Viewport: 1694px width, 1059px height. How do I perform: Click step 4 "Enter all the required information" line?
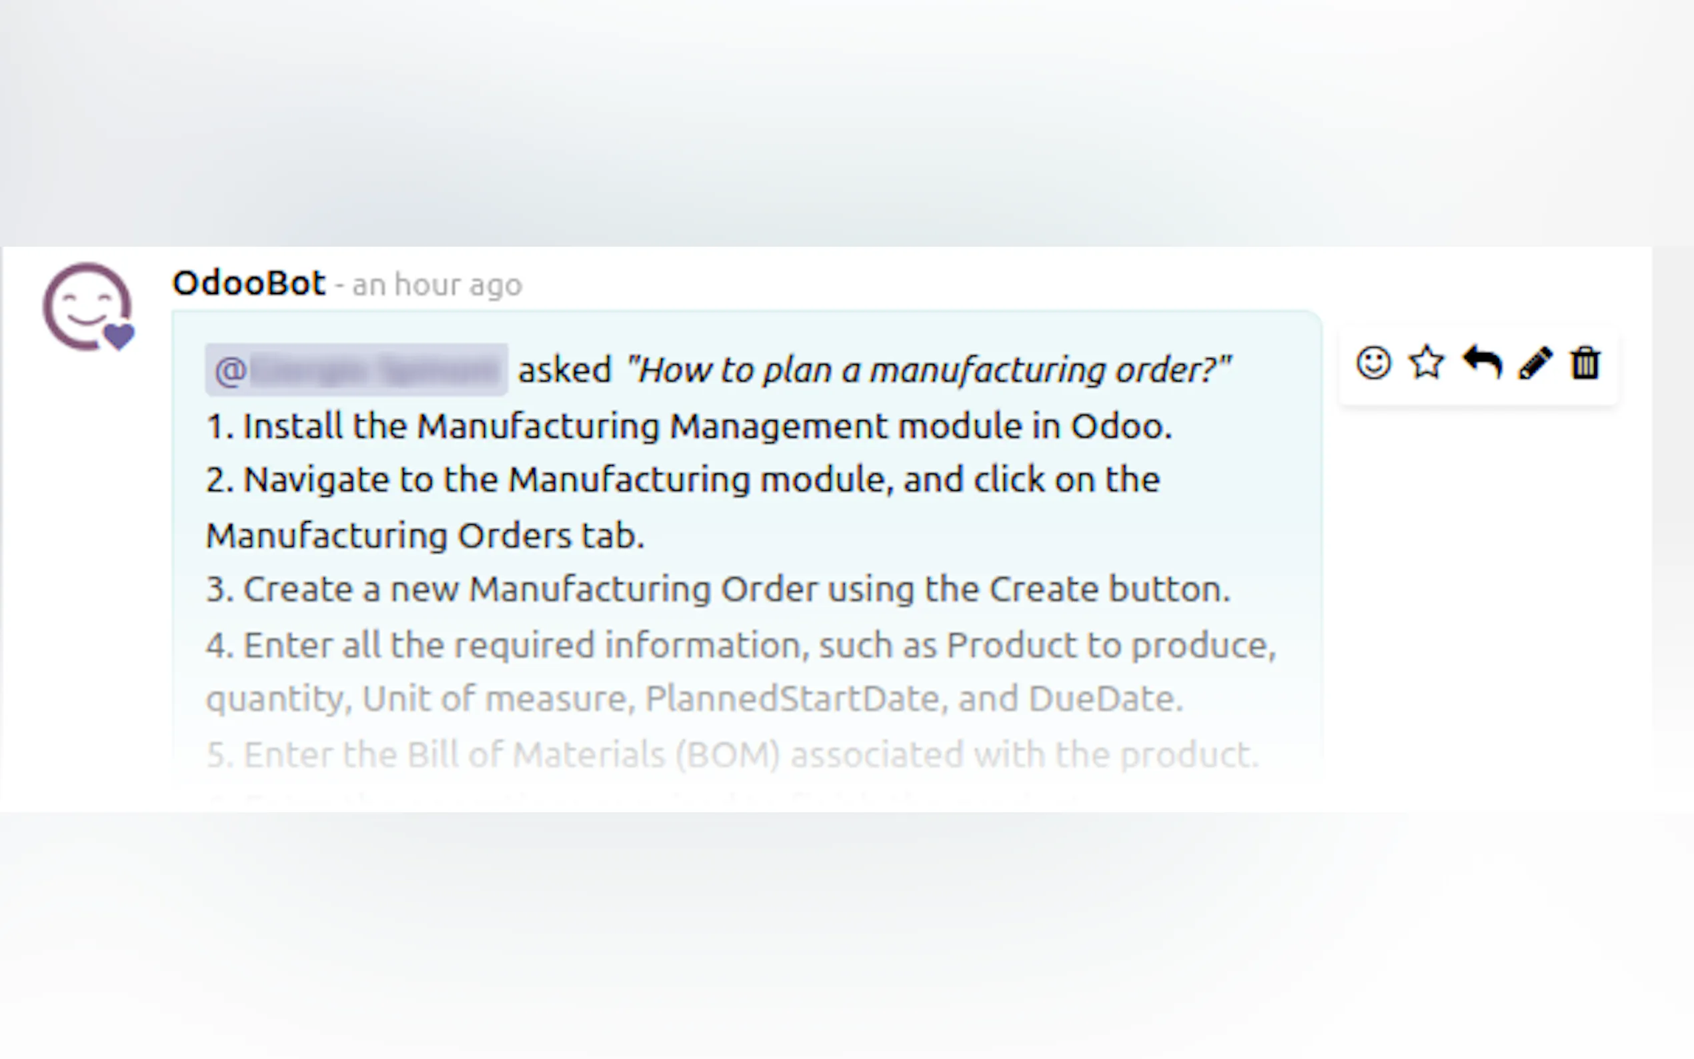741,645
